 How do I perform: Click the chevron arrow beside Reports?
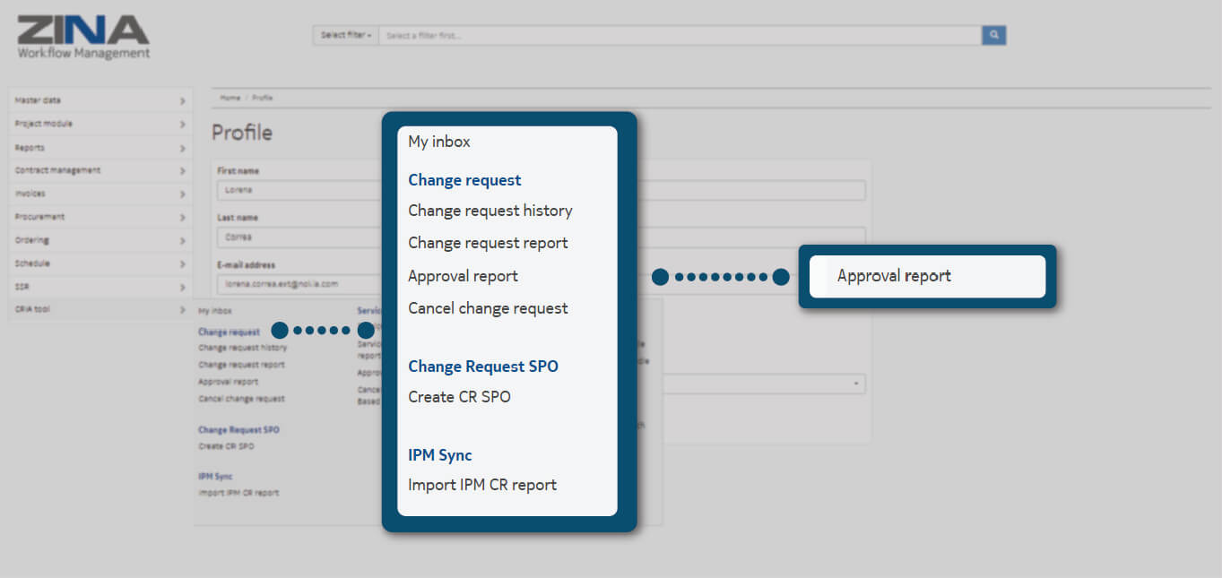(182, 148)
